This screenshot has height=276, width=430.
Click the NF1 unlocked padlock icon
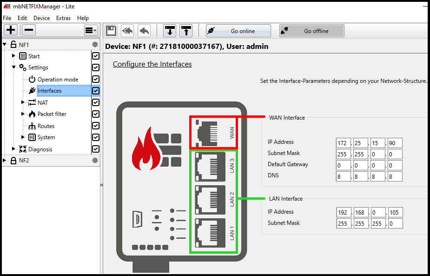point(13,45)
